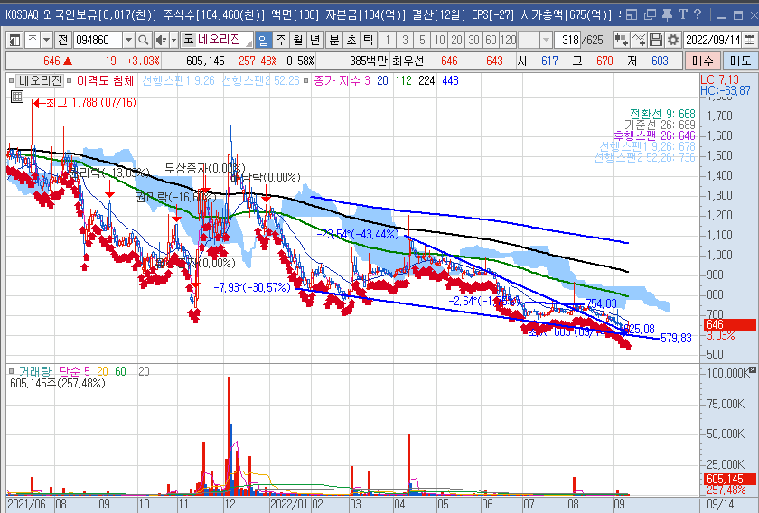The height and width of the screenshot is (513, 759).
Task: Toggle the left side panel icon
Action: pos(15,40)
